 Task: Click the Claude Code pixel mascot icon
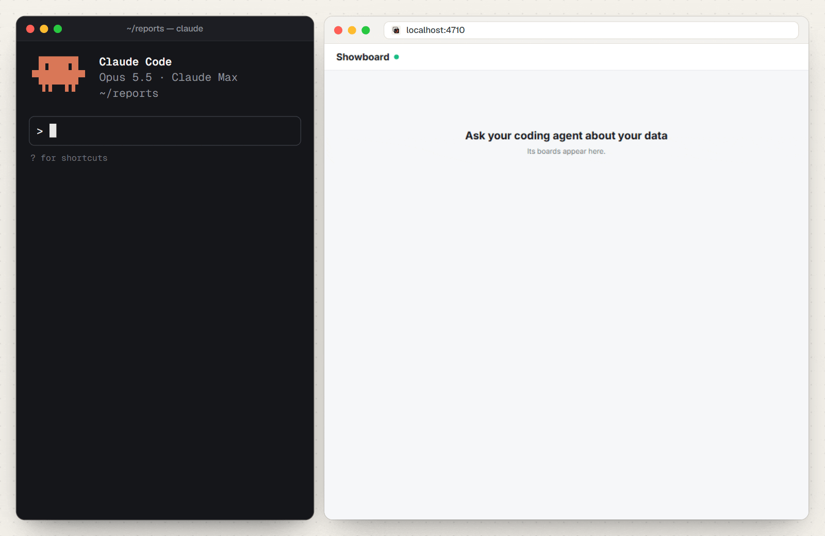[58, 74]
